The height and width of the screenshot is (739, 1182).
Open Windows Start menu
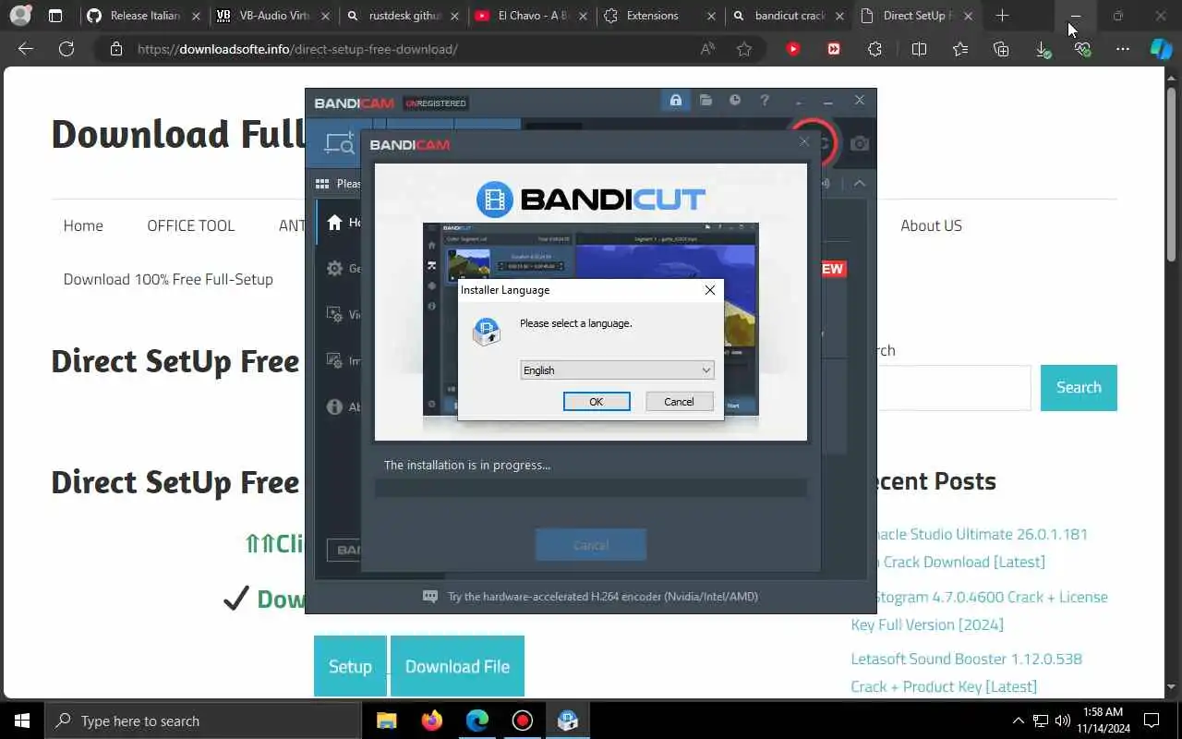[x=22, y=721]
